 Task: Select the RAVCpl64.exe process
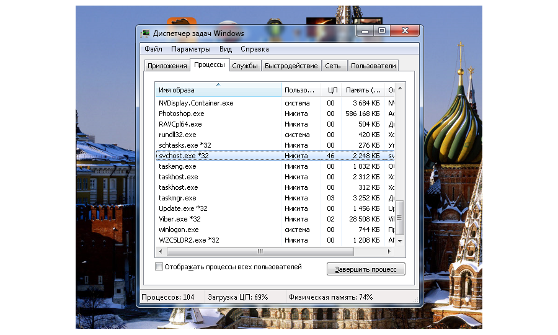pyautogui.click(x=275, y=124)
